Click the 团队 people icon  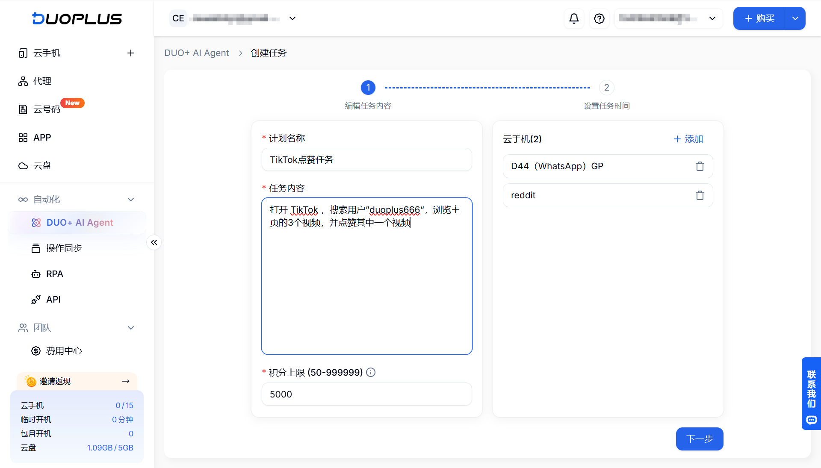(23, 328)
